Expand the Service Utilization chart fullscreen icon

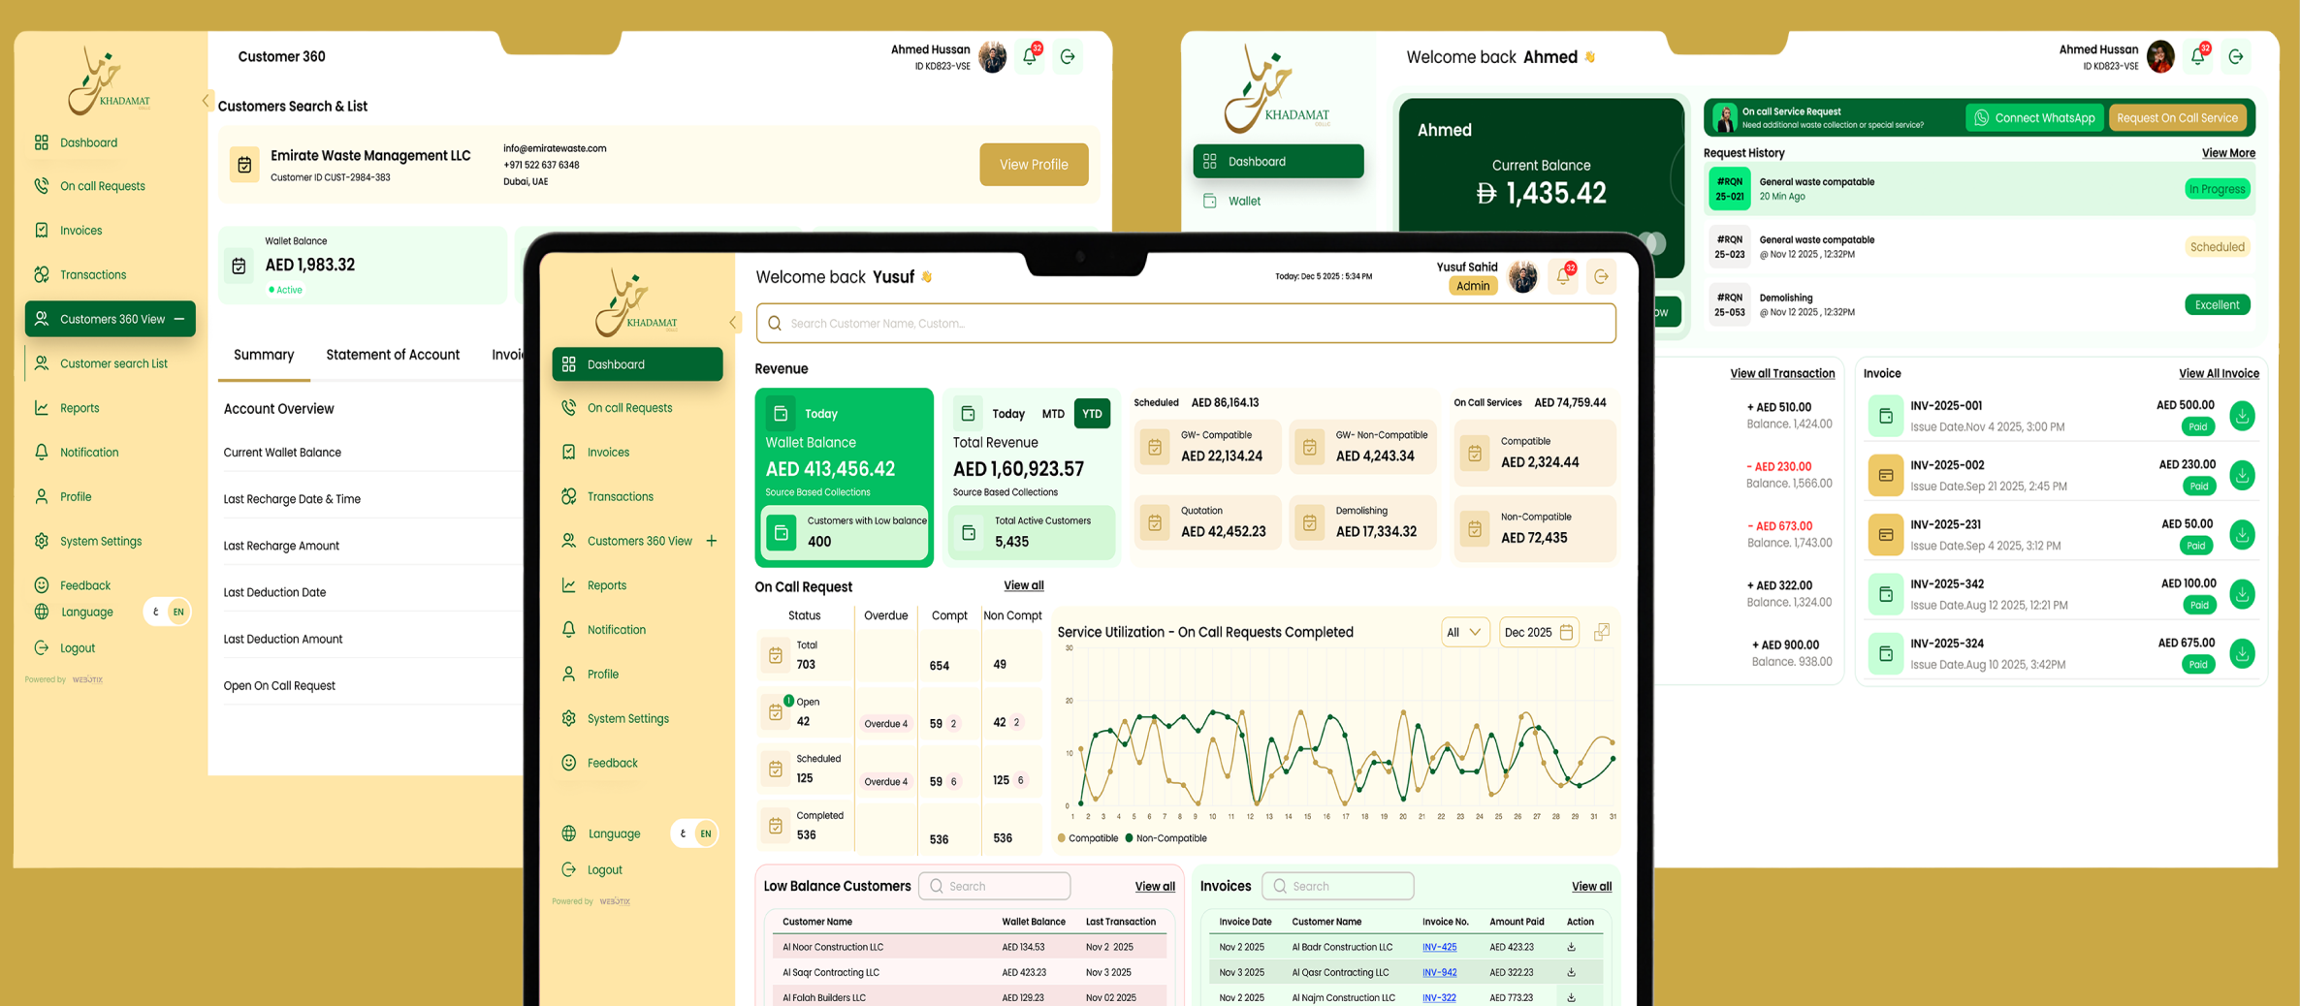click(x=1602, y=631)
